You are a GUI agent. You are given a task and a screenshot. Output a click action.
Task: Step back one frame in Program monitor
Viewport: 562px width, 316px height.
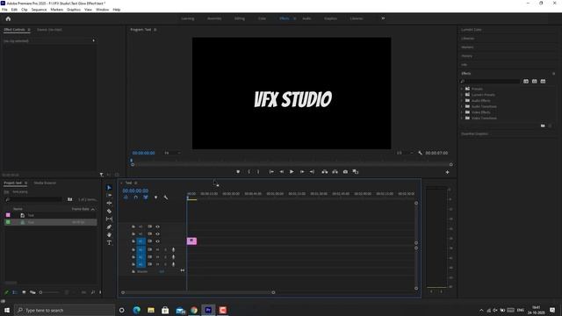[282, 172]
